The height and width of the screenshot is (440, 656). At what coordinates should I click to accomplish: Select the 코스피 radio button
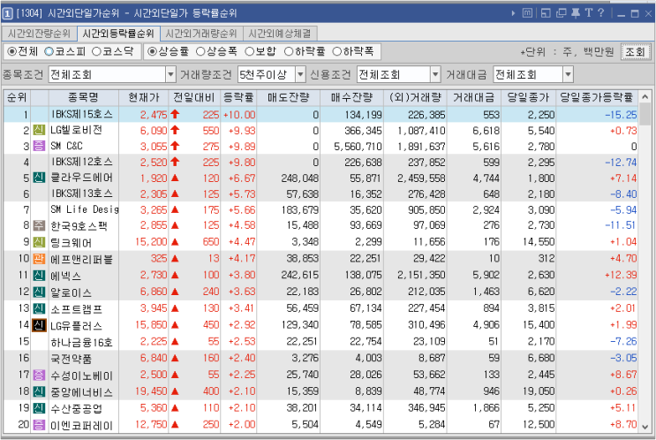[x=49, y=51]
